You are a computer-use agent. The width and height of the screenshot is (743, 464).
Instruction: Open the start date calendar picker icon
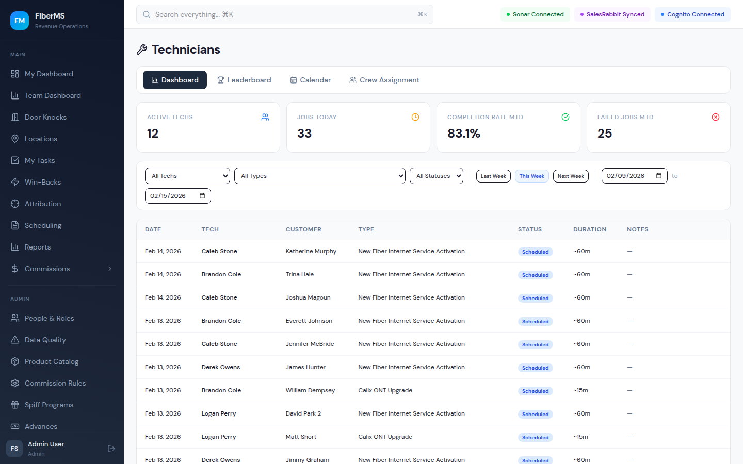[658, 176]
